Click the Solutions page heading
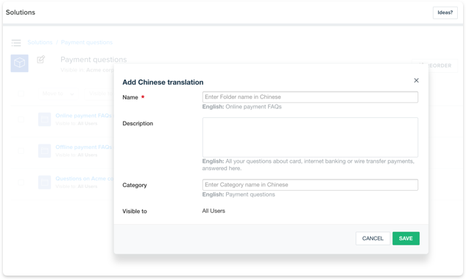Viewport: 466px width, 280px height. 21,13
